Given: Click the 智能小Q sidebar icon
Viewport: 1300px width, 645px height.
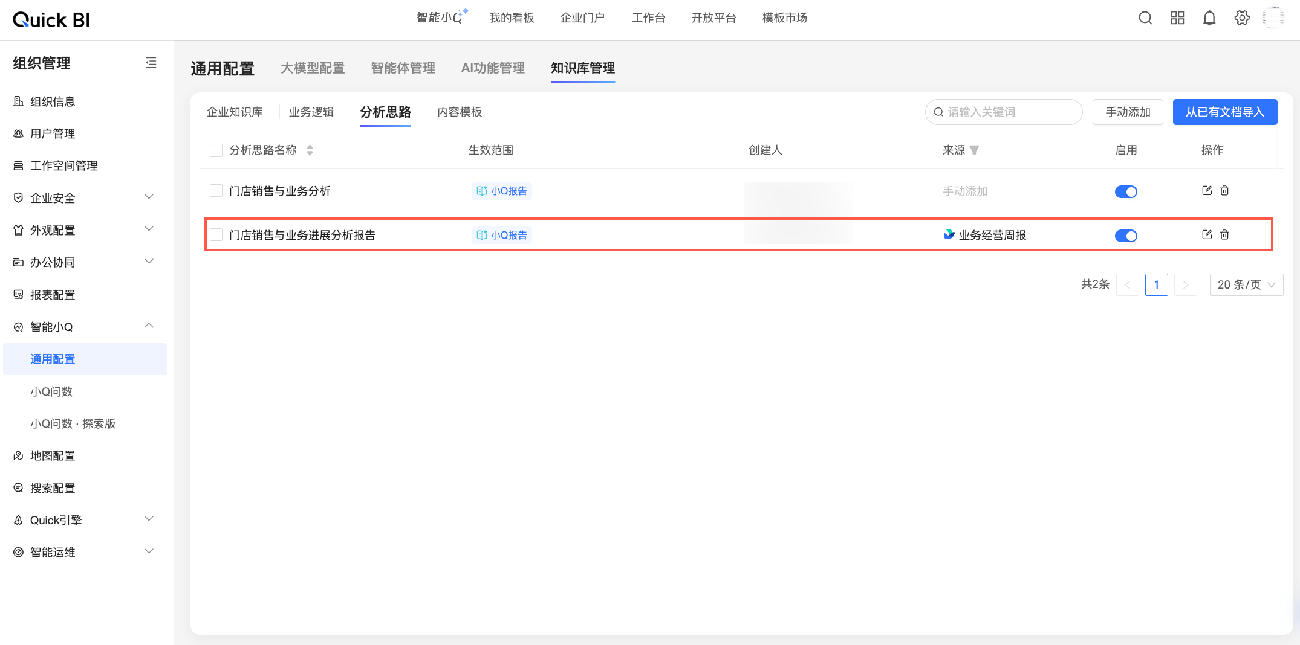Looking at the screenshot, I should (19, 327).
